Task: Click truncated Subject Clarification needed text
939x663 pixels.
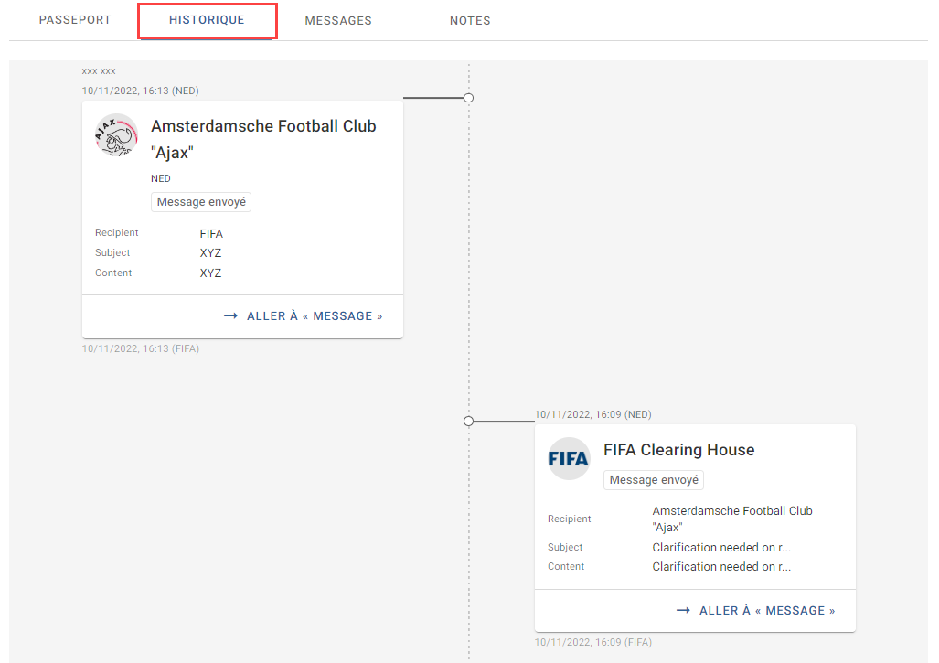Action: tap(721, 548)
